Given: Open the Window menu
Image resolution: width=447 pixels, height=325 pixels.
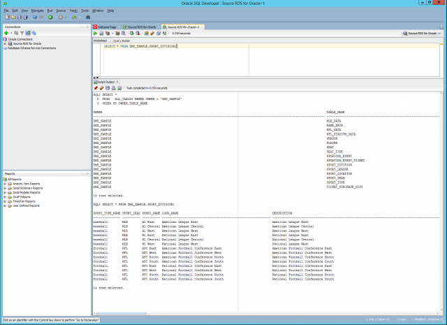Looking at the screenshot, I should pyautogui.click(x=98, y=10).
